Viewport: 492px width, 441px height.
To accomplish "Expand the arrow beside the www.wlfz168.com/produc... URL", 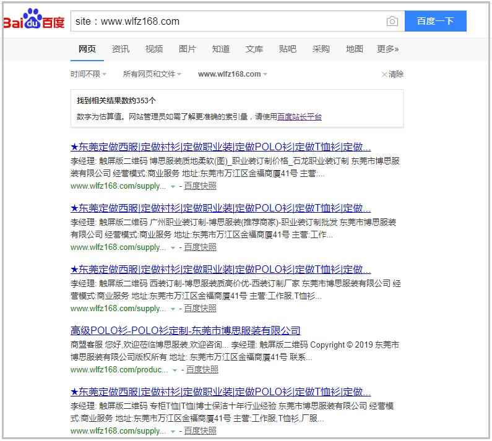I will click(175, 370).
